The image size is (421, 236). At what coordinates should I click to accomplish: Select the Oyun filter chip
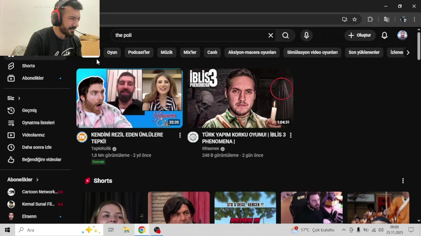point(112,52)
